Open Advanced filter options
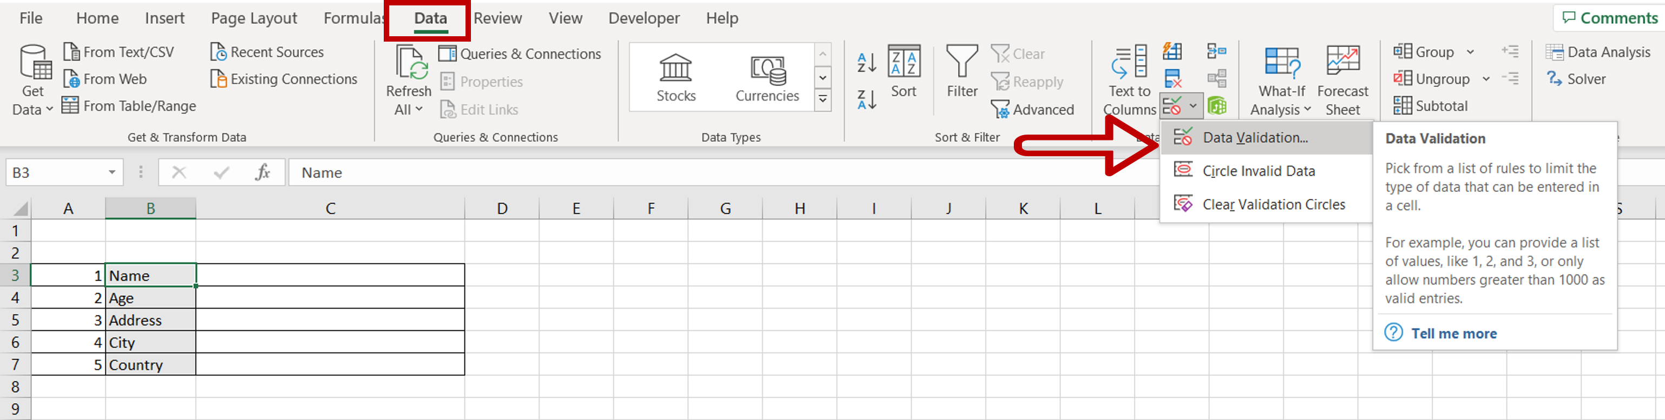 point(1032,110)
